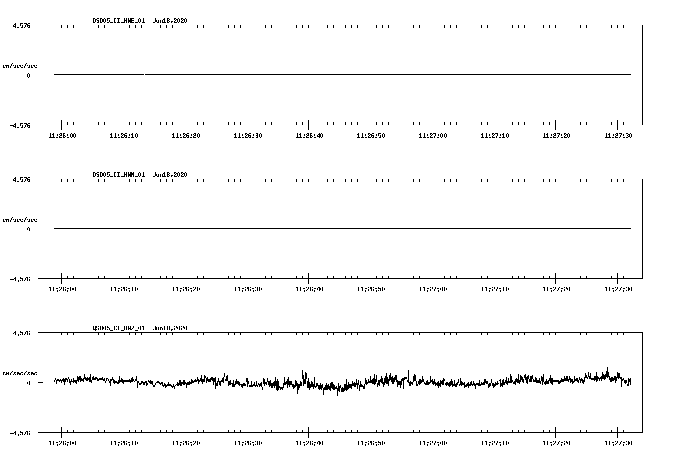Click the 11:27:20 time label under HNN plot
Viewport: 678px width, 461px height.
click(x=556, y=289)
